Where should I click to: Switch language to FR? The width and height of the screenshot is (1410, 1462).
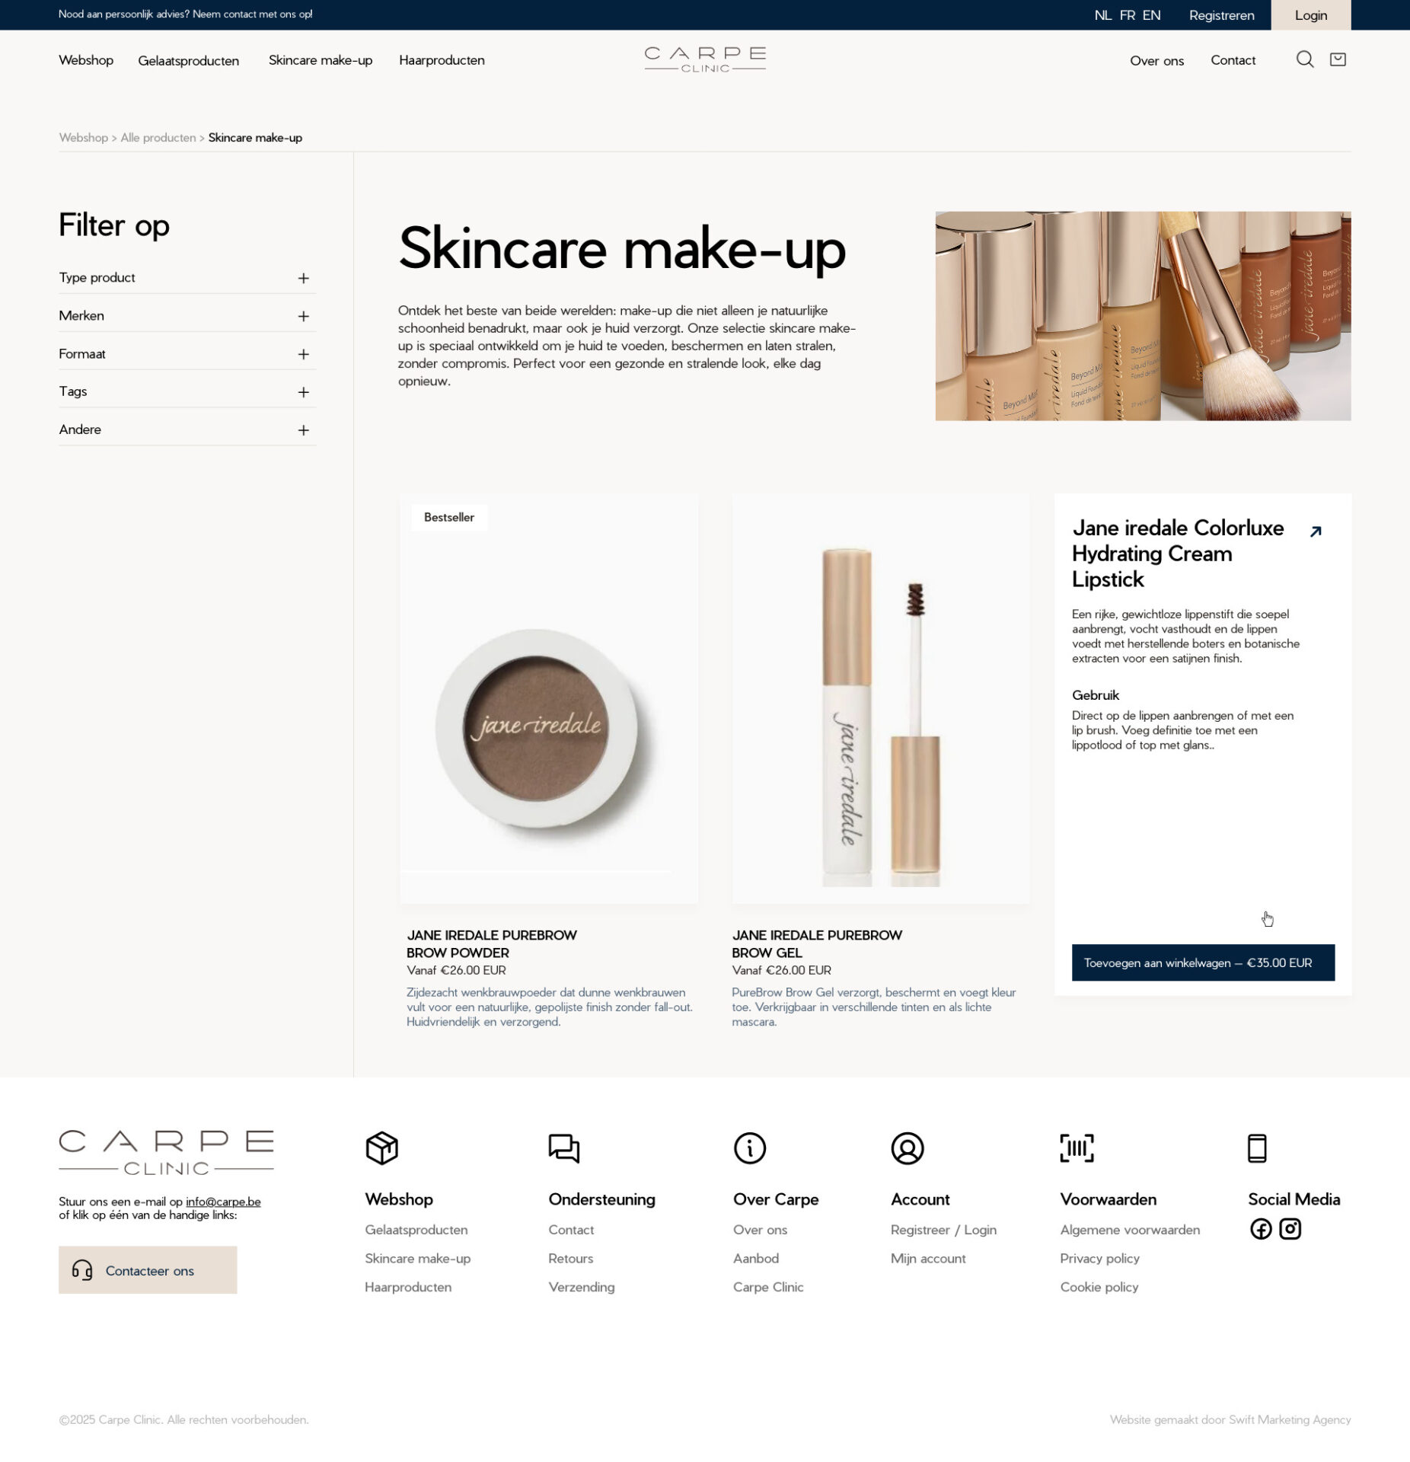coord(1127,15)
